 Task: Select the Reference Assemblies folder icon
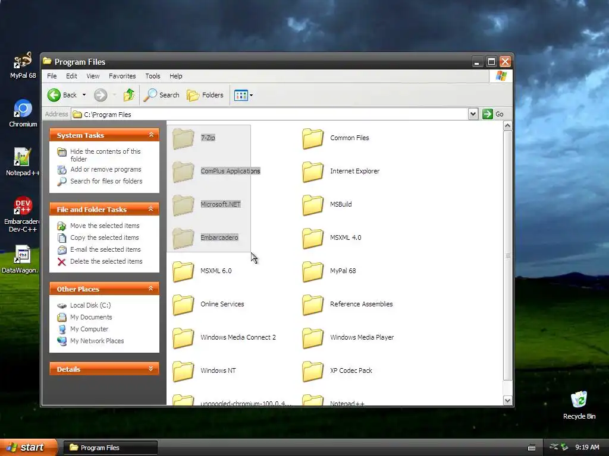(x=313, y=305)
